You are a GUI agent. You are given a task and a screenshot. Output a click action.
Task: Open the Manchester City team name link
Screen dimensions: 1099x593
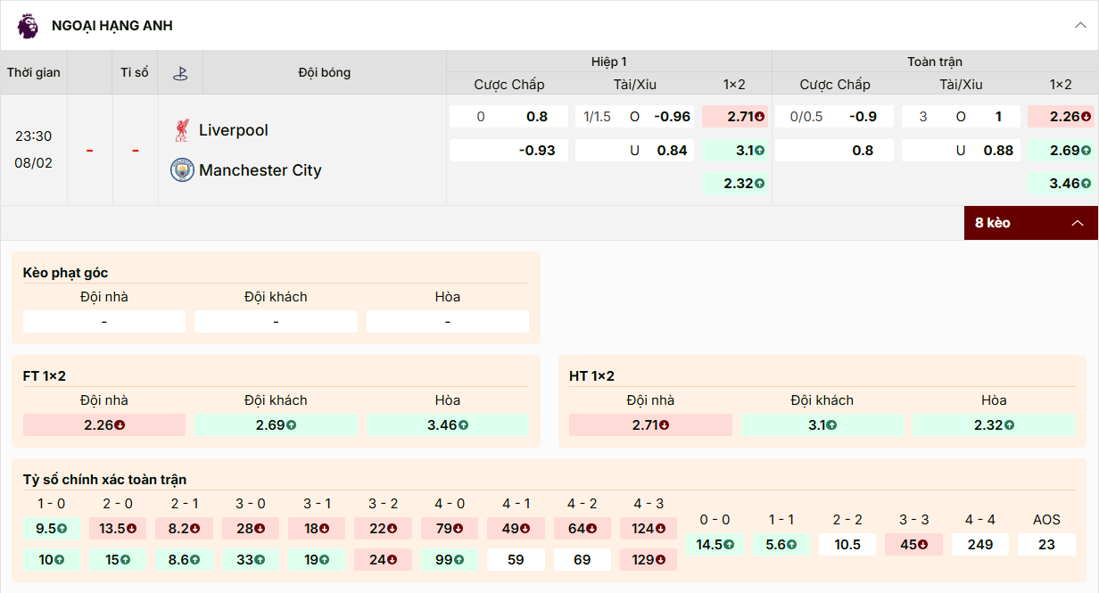[260, 170]
